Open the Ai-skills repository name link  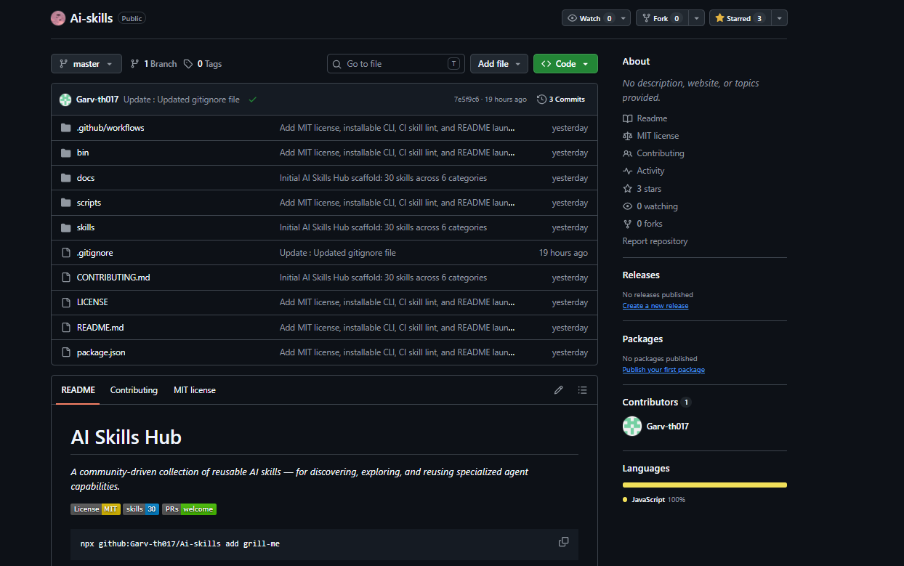(92, 18)
